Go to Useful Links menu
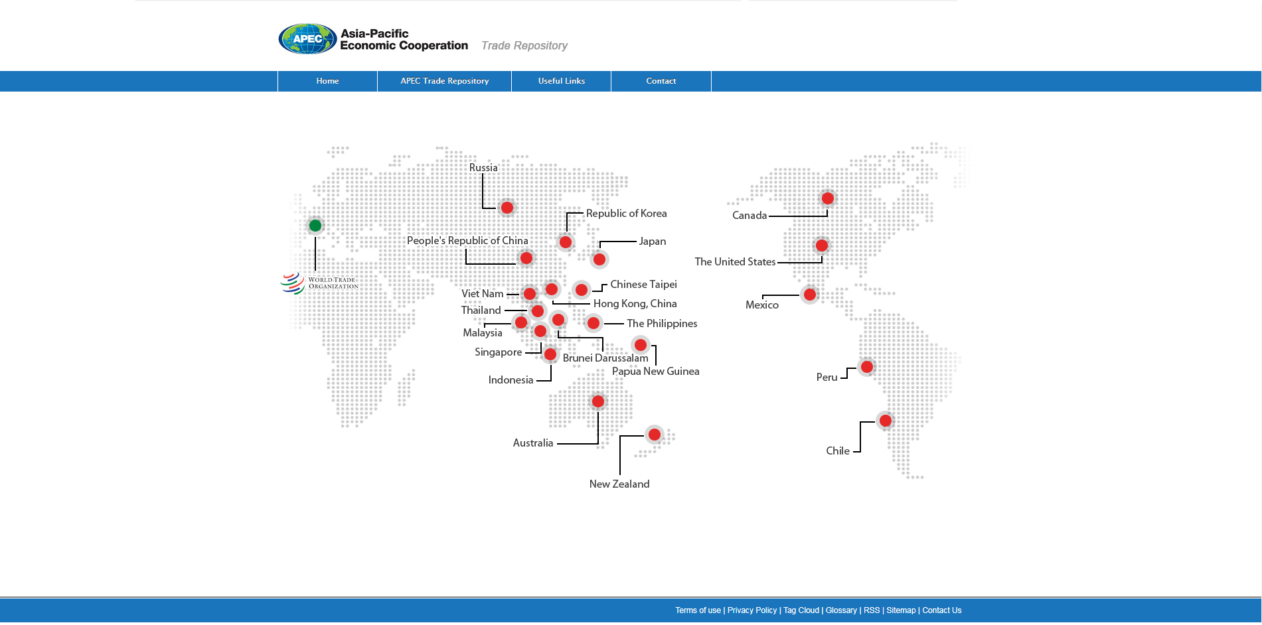 tap(561, 81)
